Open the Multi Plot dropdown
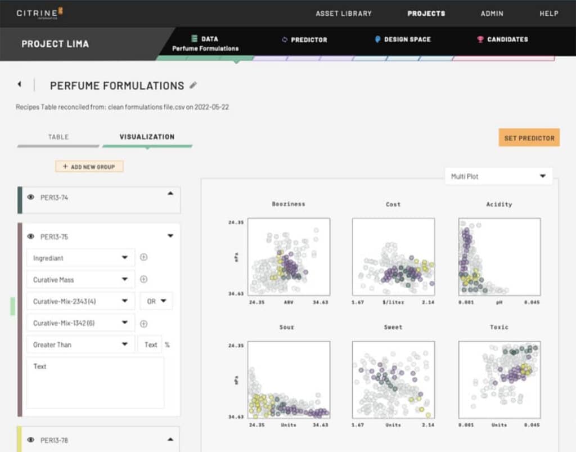The height and width of the screenshot is (452, 576). [x=498, y=176]
